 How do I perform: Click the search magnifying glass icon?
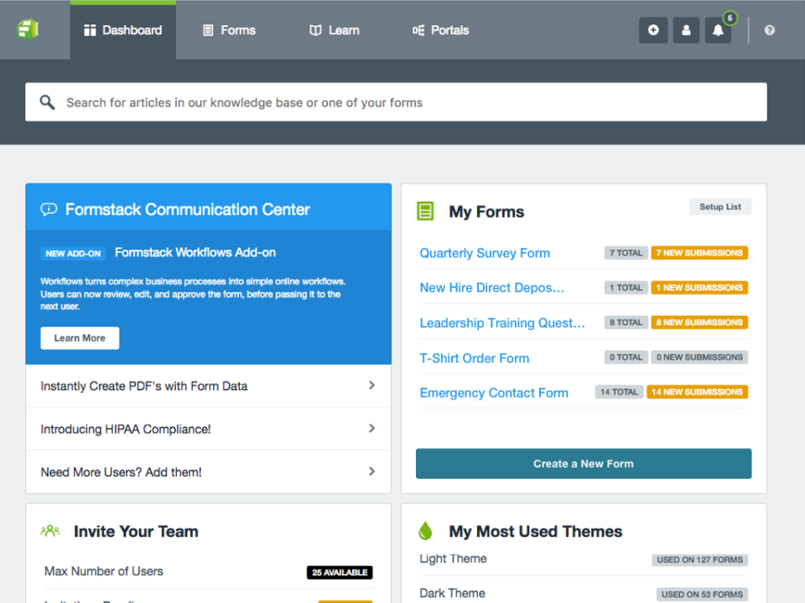point(47,101)
